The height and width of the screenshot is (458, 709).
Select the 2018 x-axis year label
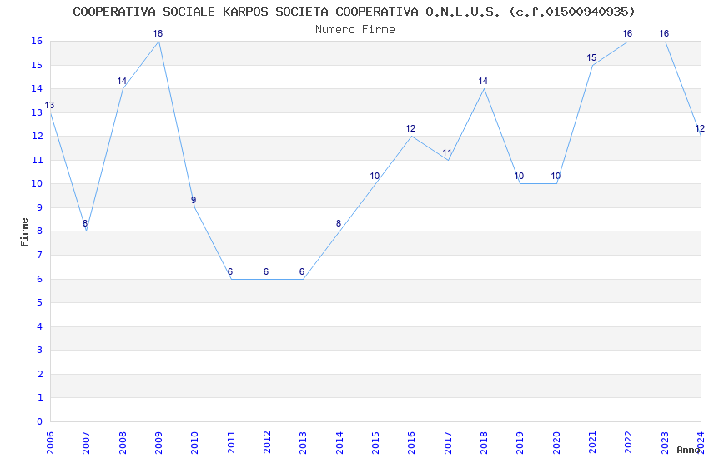click(484, 443)
